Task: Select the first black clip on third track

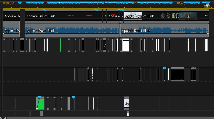Action: pyautogui.click(x=22, y=45)
